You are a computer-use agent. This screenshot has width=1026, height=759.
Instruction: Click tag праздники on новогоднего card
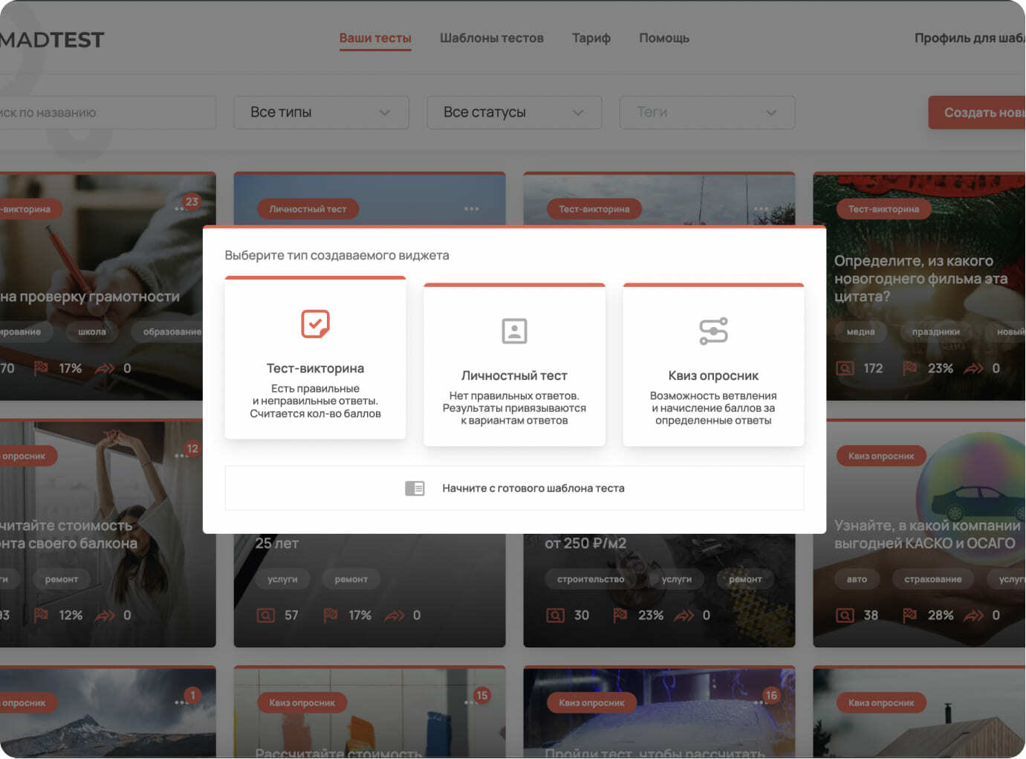(x=935, y=332)
